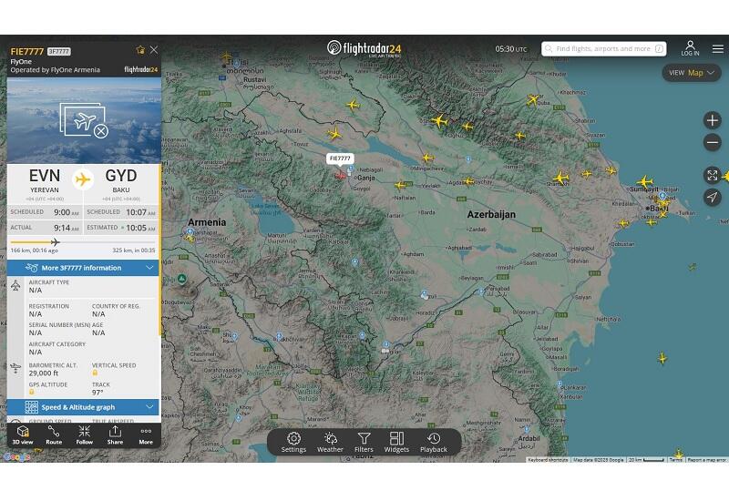Click the flight progress bar plane marker
The width and height of the screenshot is (729, 501).
(x=56, y=242)
